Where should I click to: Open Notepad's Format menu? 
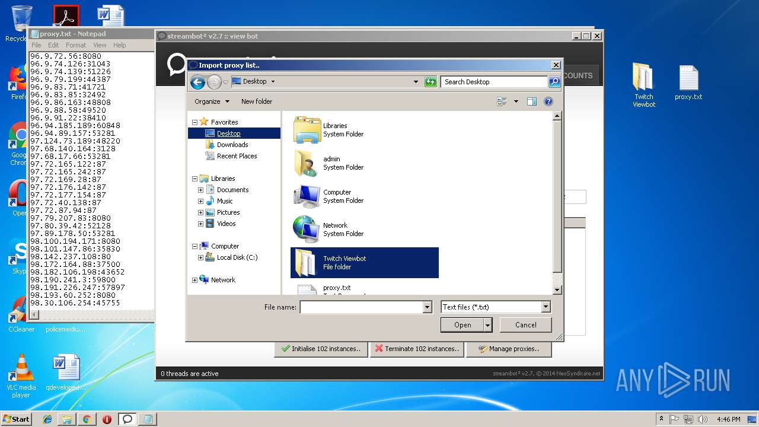click(x=76, y=45)
